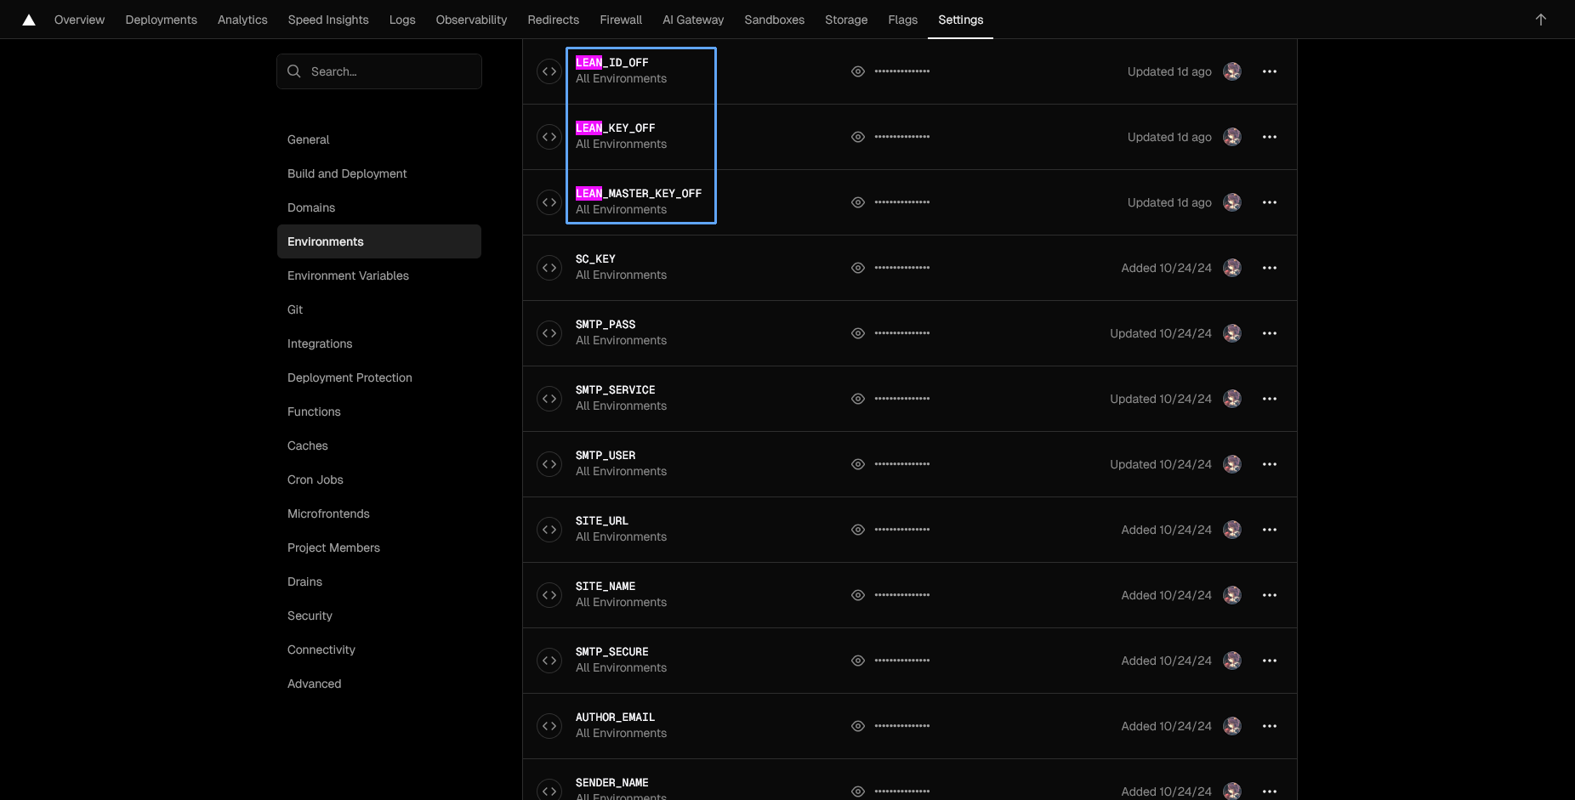Click the avatar on LEAN_KEY_OFF row
Viewport: 1575px width, 800px height.
click(x=1231, y=137)
